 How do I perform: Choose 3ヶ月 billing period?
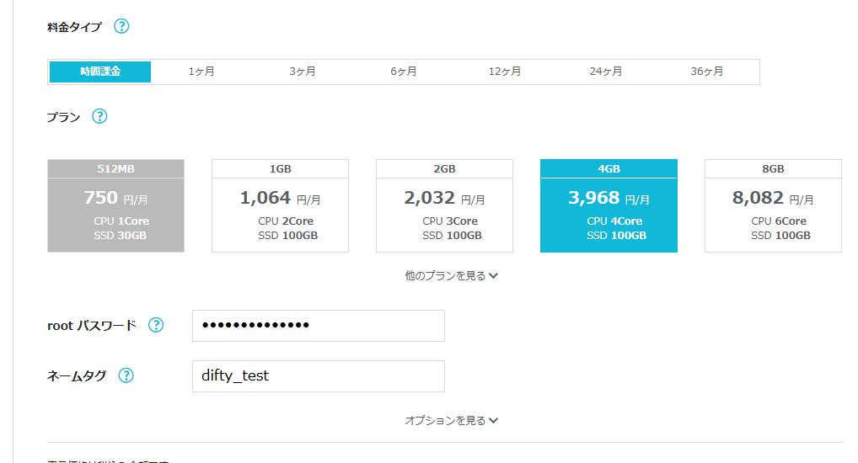coord(303,72)
